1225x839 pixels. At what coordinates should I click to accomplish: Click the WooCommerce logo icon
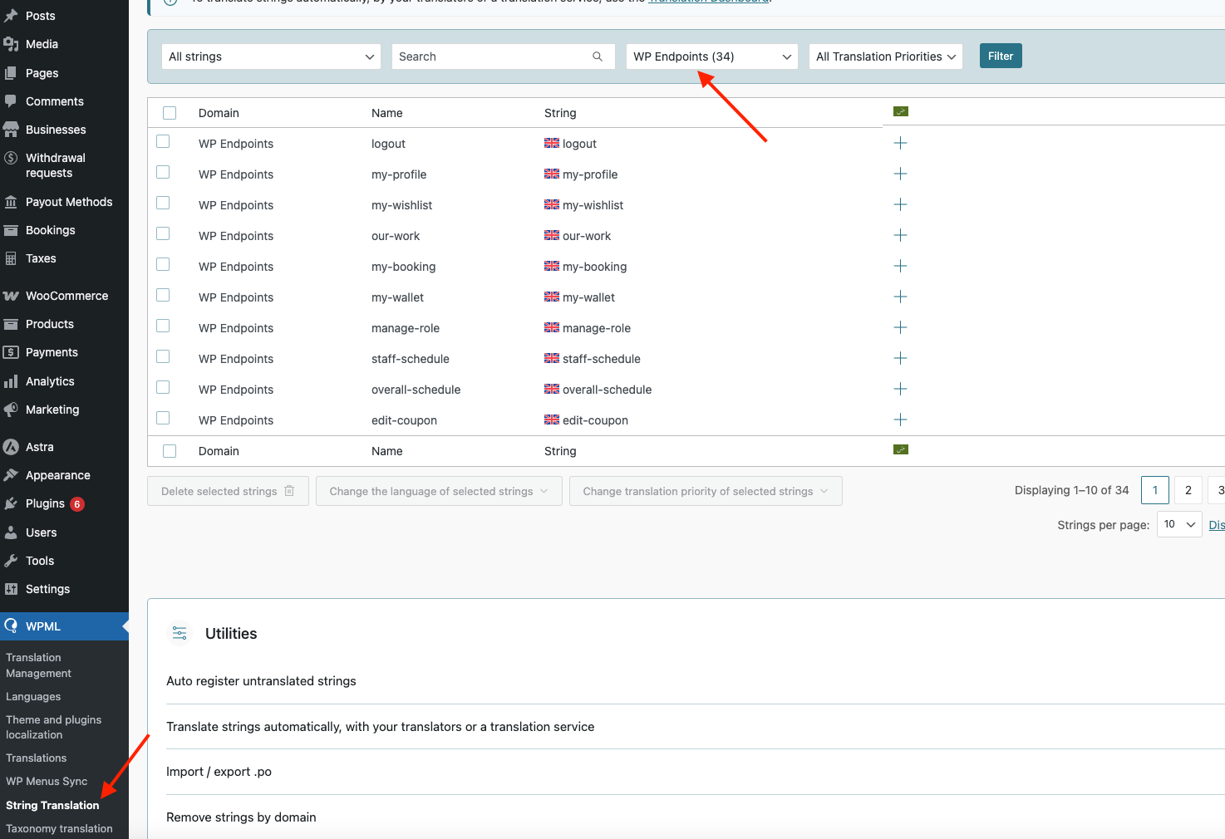click(x=11, y=296)
